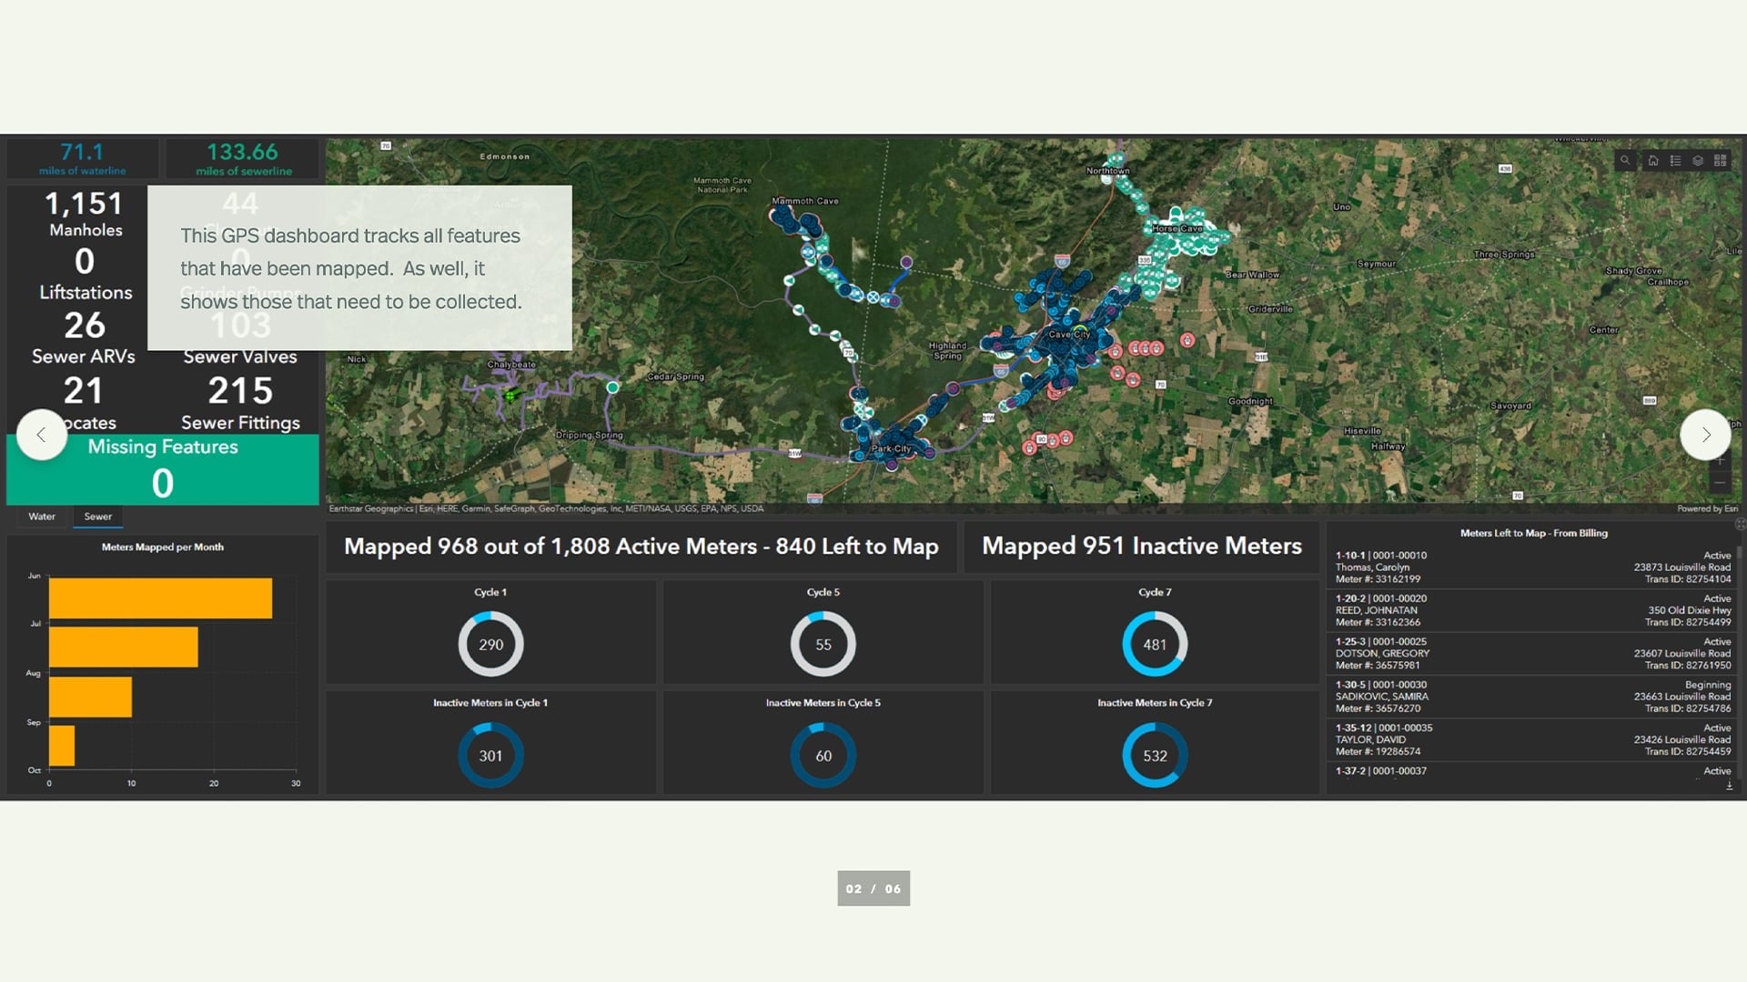
Task: Click the 23873 Louisville Road address
Action: coord(1682,567)
